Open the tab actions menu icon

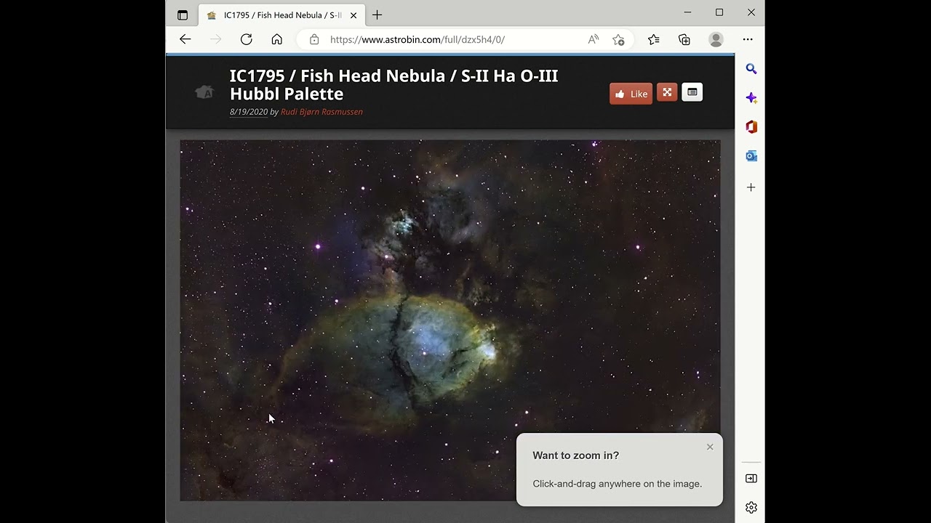[183, 15]
